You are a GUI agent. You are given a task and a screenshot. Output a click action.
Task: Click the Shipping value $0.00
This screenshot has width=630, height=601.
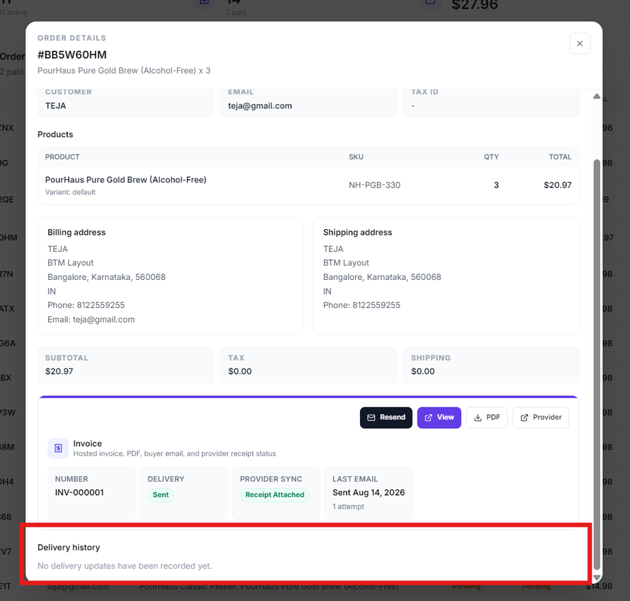pos(423,371)
